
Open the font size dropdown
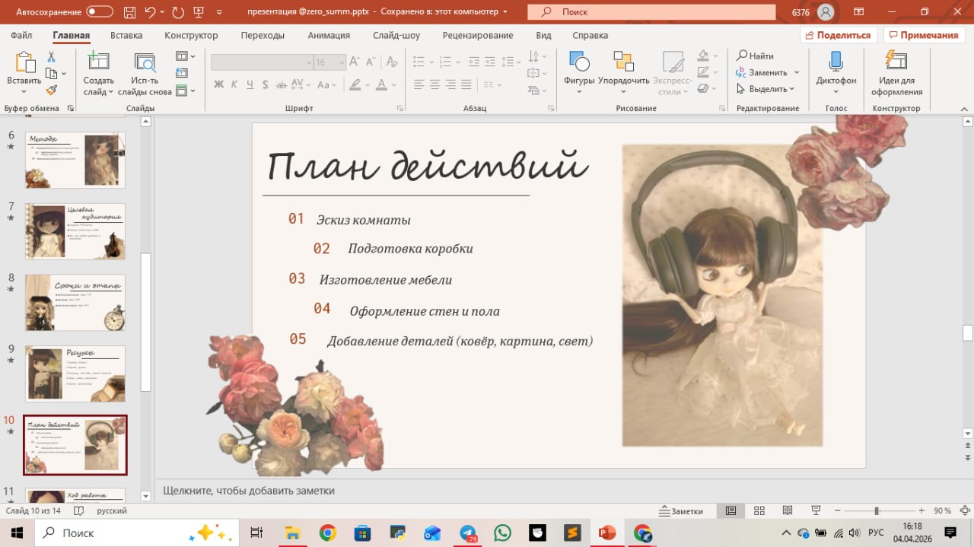tap(341, 62)
